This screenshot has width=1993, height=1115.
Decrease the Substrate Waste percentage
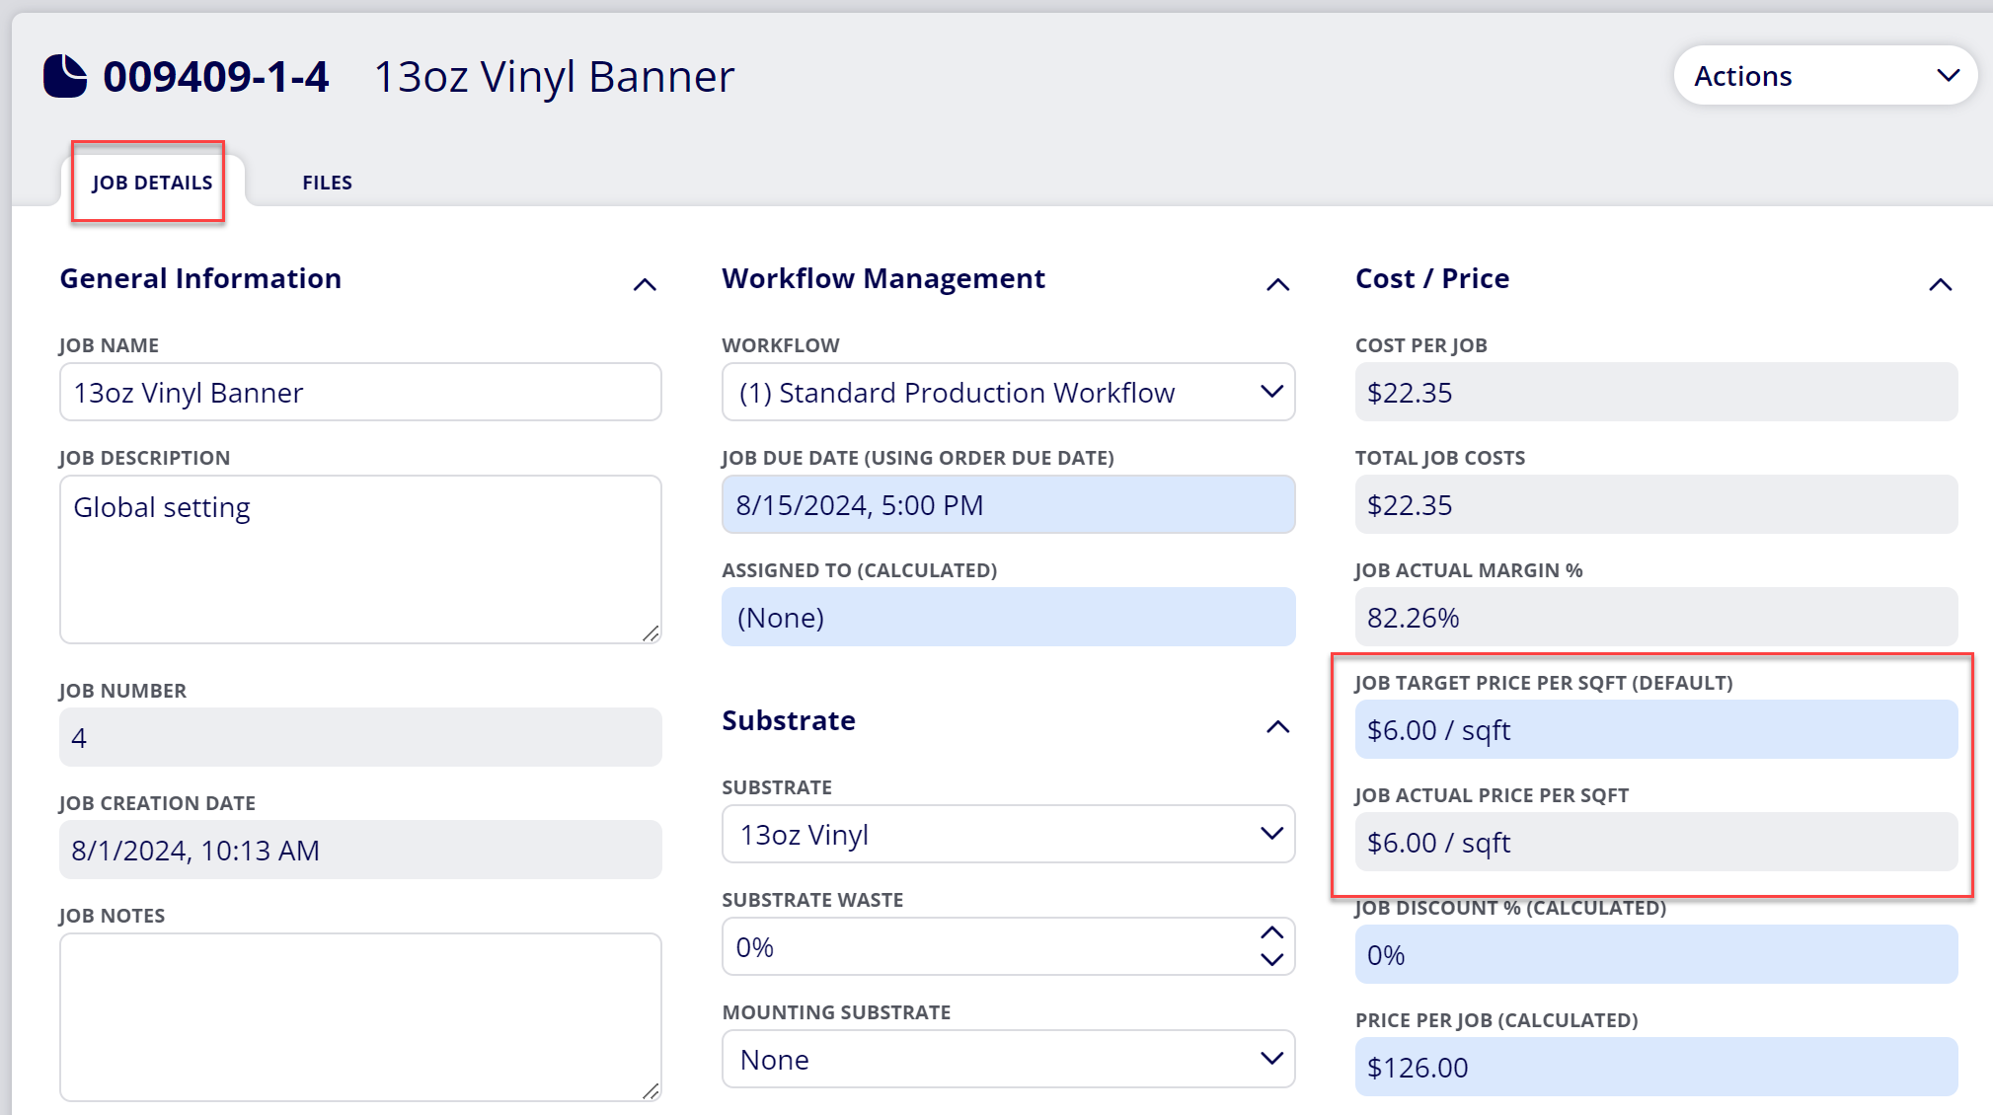click(x=1271, y=959)
